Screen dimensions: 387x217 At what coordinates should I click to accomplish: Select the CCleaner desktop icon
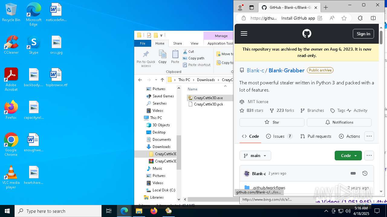pos(11,45)
